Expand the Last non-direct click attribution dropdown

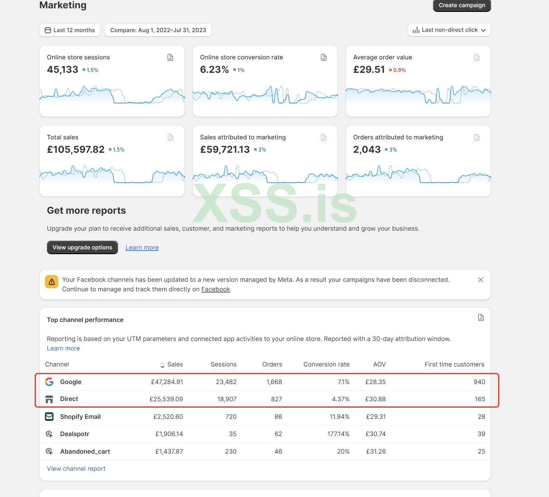coord(449,30)
